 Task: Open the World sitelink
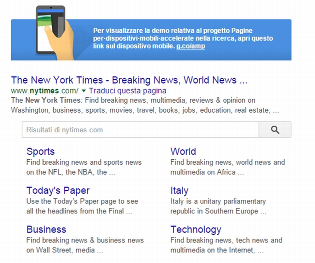[x=183, y=151]
